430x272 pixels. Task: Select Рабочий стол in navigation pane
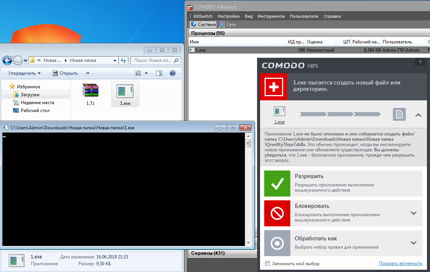pyautogui.click(x=31, y=111)
